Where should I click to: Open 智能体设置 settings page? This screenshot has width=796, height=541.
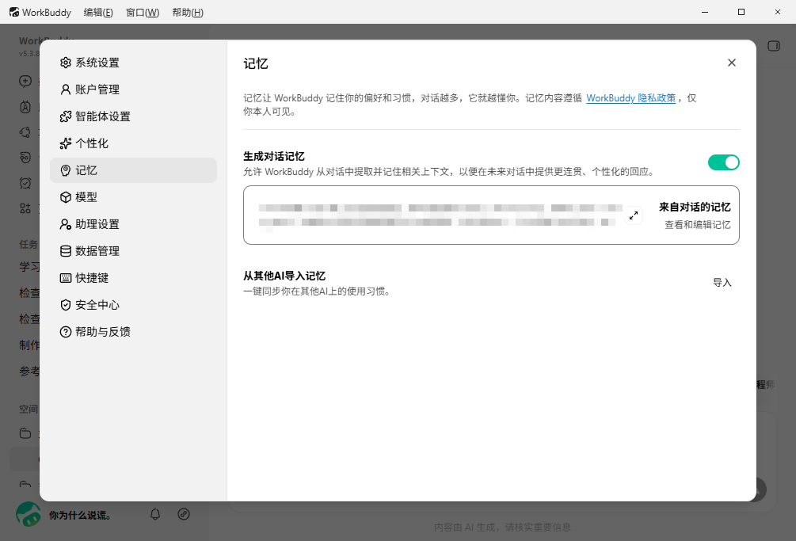133,116
